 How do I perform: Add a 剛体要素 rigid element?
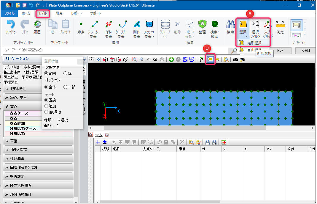pos(137,29)
